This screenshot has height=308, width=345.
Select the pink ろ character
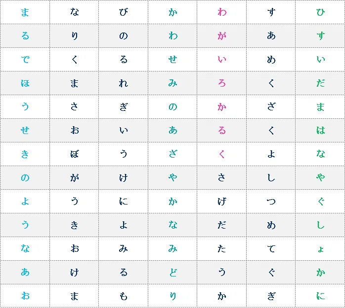(x=222, y=83)
